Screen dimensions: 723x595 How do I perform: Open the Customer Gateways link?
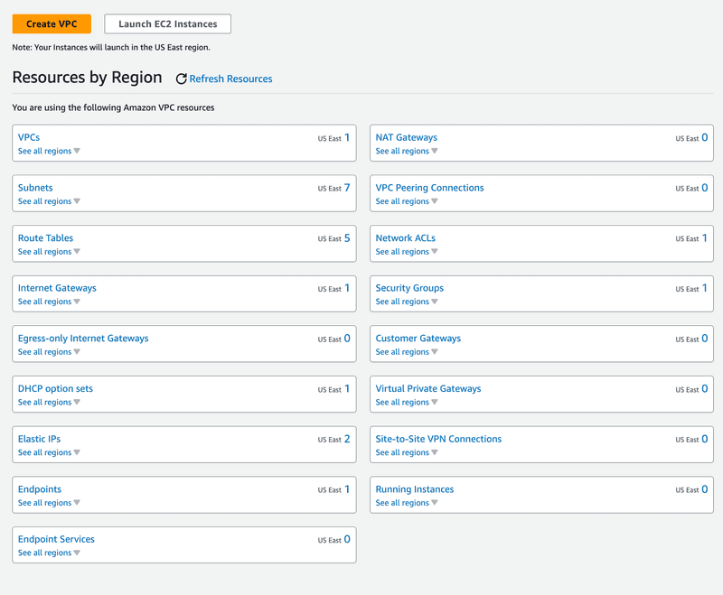tap(418, 338)
